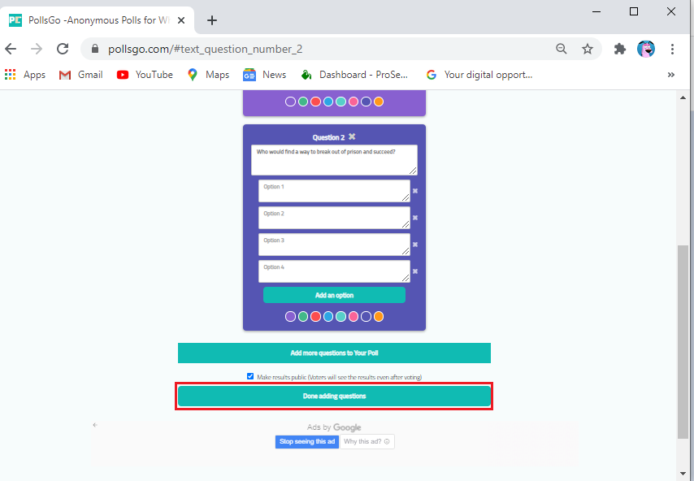The height and width of the screenshot is (481, 694).
Task: Expand the hidden bookmarks overflow chevron
Action: tap(671, 75)
